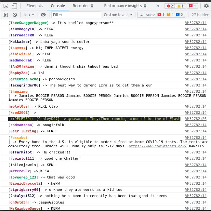Open the Elements tab
211x211 pixels.
pyautogui.click(x=35, y=6)
